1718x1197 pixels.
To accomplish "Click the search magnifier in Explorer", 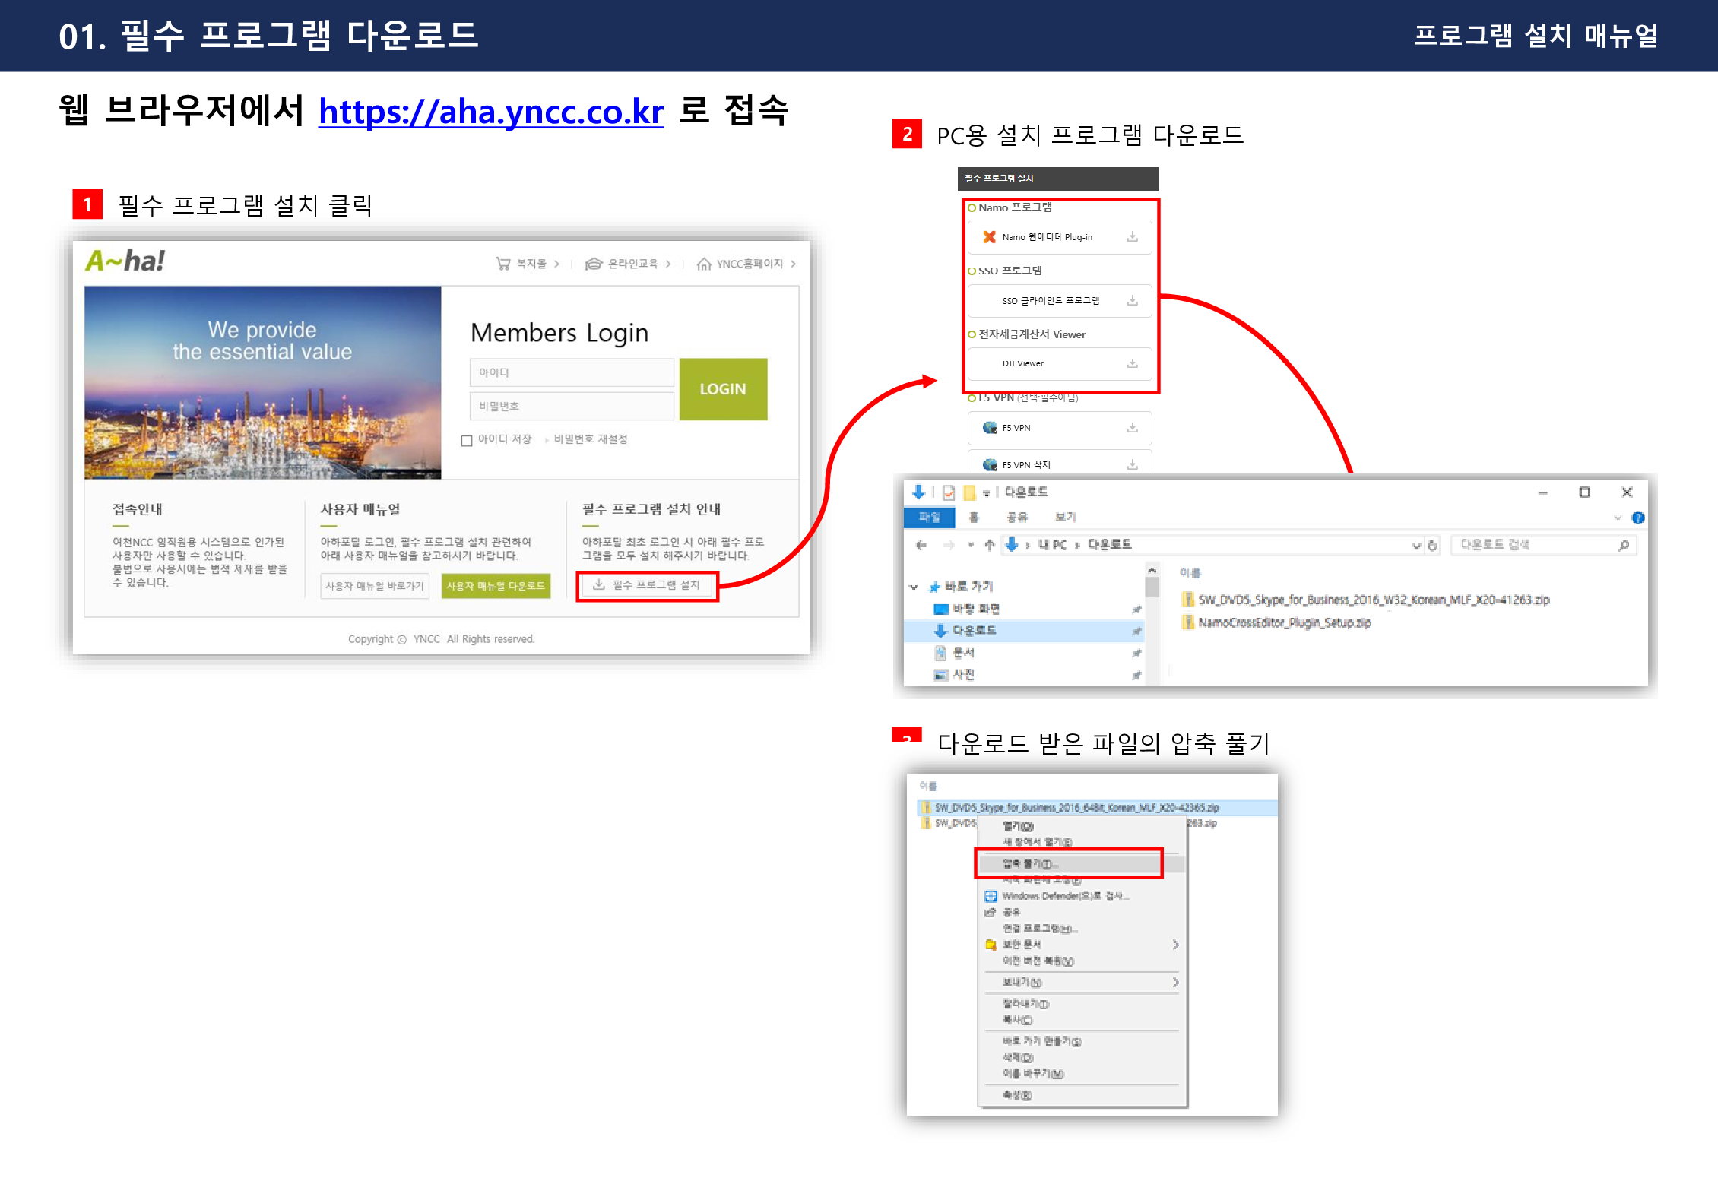I will click(x=1623, y=545).
